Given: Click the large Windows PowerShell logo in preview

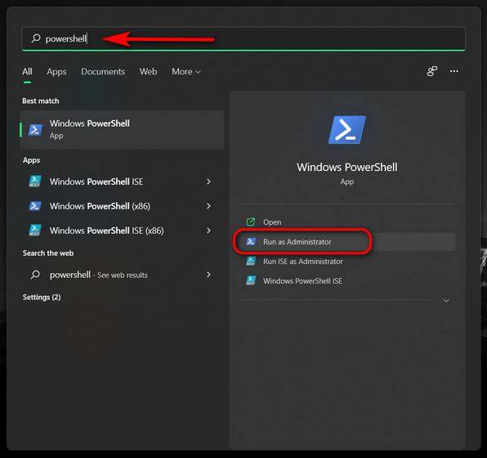Looking at the screenshot, I should tap(347, 130).
